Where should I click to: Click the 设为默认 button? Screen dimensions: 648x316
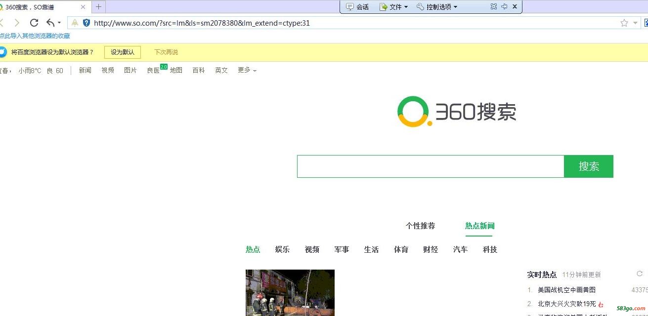(123, 52)
